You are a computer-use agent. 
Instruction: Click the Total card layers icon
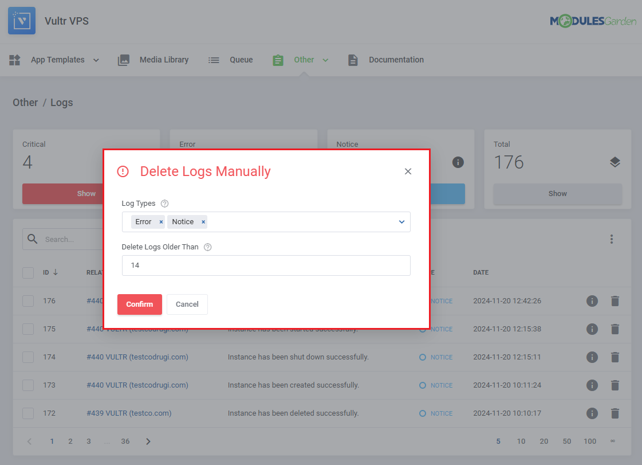pyautogui.click(x=615, y=162)
